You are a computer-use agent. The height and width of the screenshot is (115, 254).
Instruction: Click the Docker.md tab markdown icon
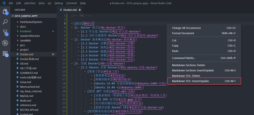click(x=61, y=10)
